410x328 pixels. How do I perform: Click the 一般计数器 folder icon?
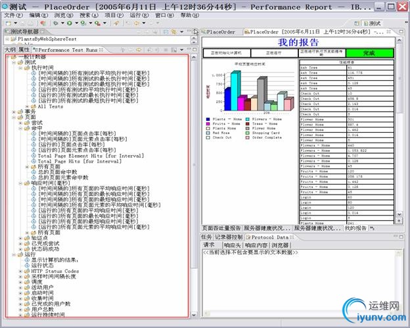pyautogui.click(x=14, y=57)
